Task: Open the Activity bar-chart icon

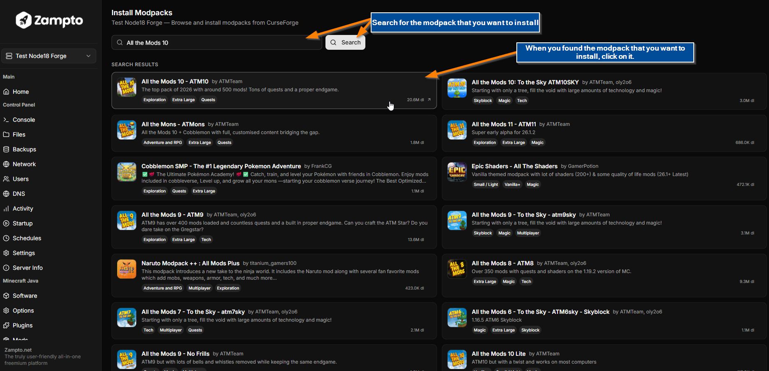Action: 6,209
